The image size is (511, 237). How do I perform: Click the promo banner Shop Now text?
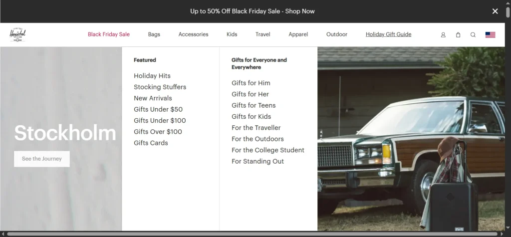(300, 11)
